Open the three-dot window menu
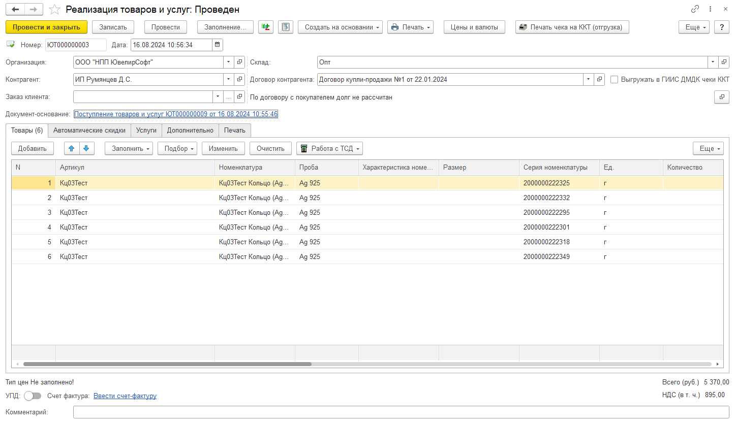735x422 pixels. tap(710, 9)
